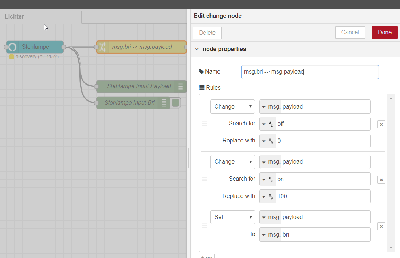This screenshot has width=400, height=258.
Task: Click the rules list scroll down arrow
Action: pyautogui.click(x=391, y=247)
